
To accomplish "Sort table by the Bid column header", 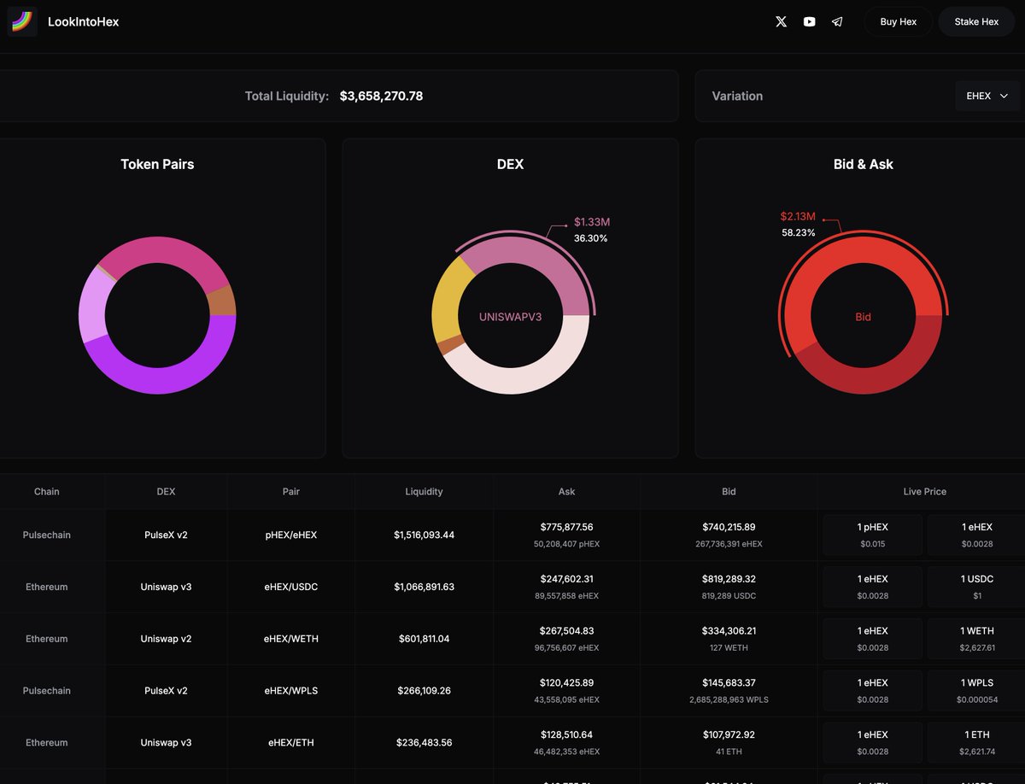I will 729,492.
